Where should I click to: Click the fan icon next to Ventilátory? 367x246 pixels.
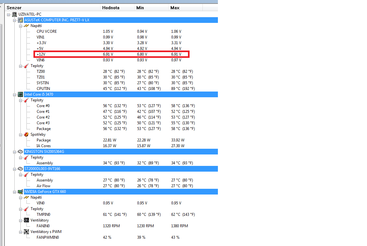click(26, 220)
